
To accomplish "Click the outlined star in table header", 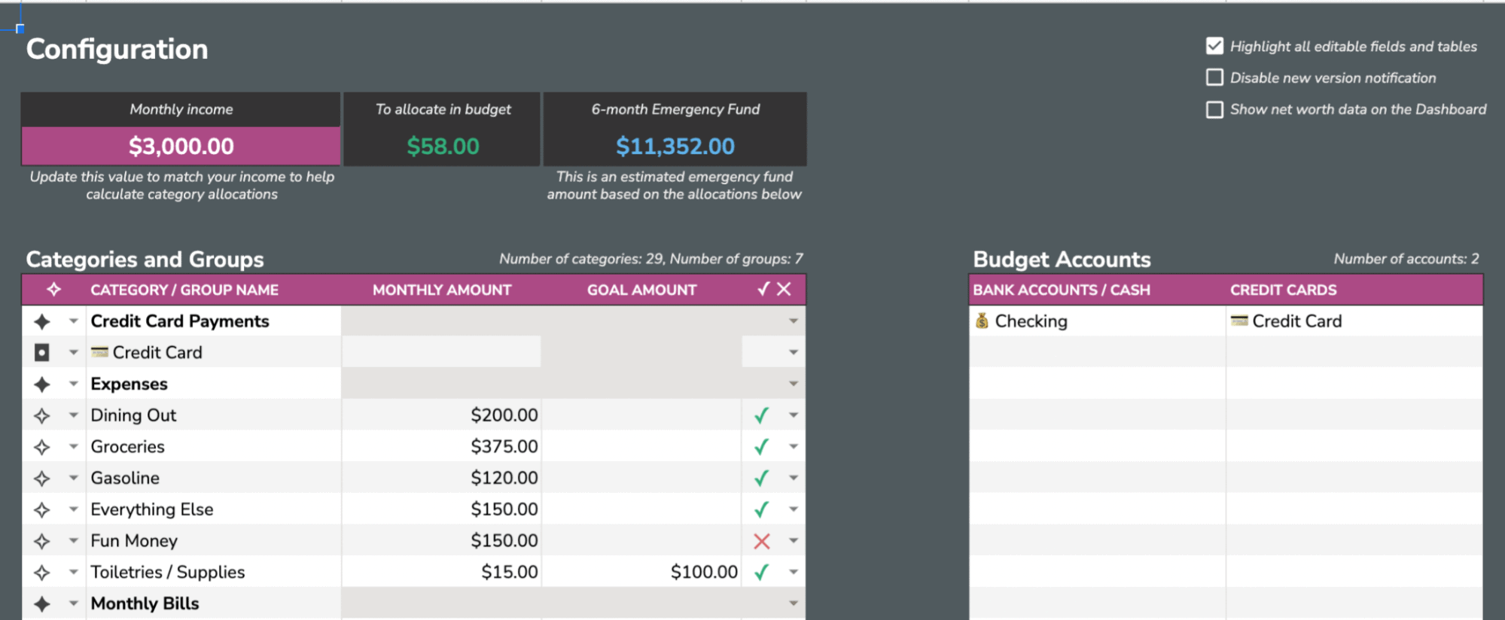I will [53, 290].
